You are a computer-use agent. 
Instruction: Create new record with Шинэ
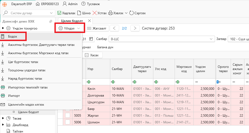(84, 13)
